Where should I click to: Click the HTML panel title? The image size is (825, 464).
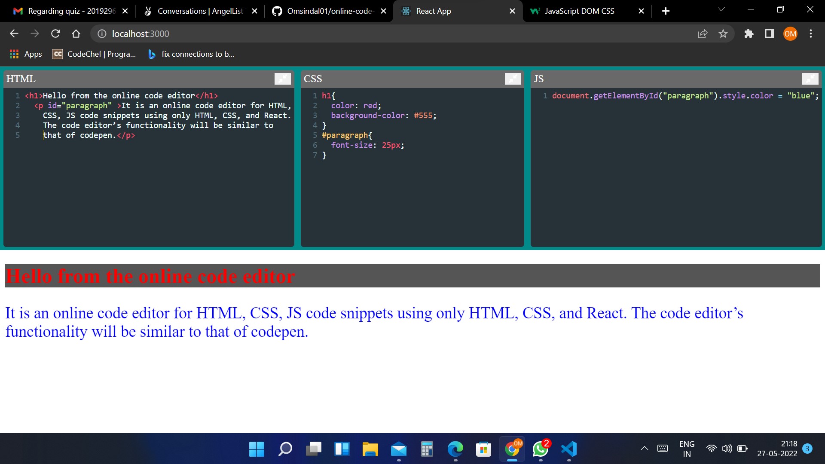point(21,79)
